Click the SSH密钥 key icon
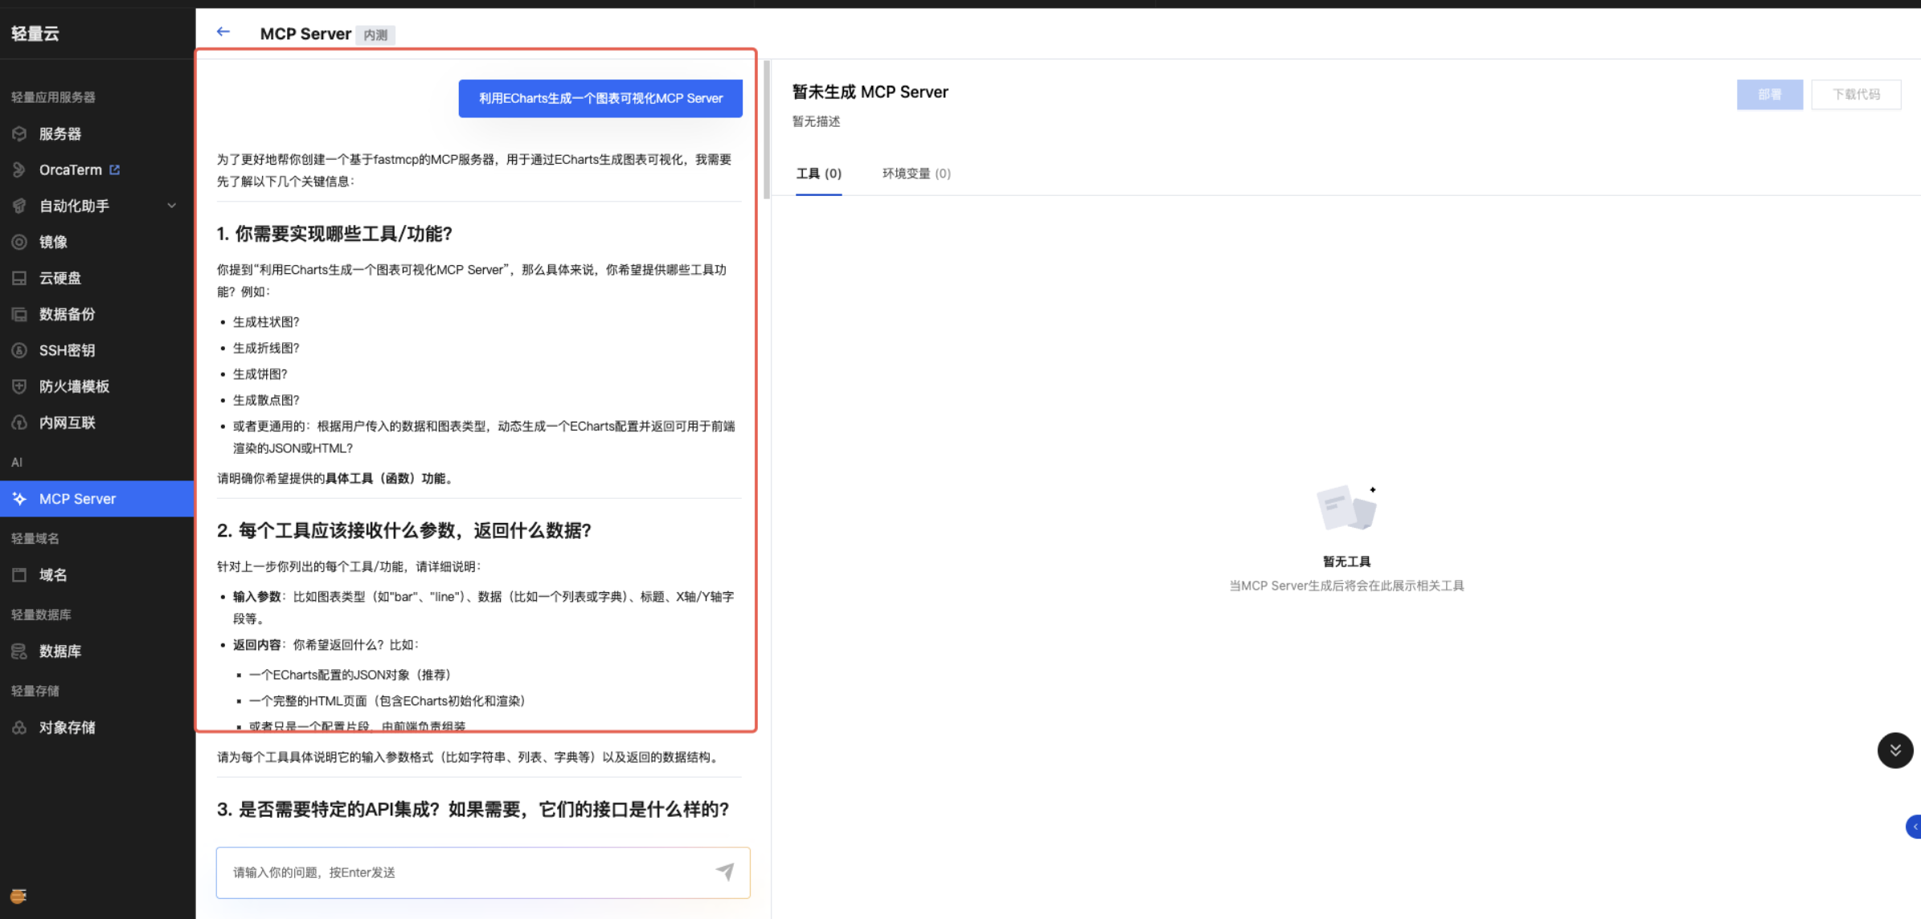The height and width of the screenshot is (919, 1921). coord(19,350)
